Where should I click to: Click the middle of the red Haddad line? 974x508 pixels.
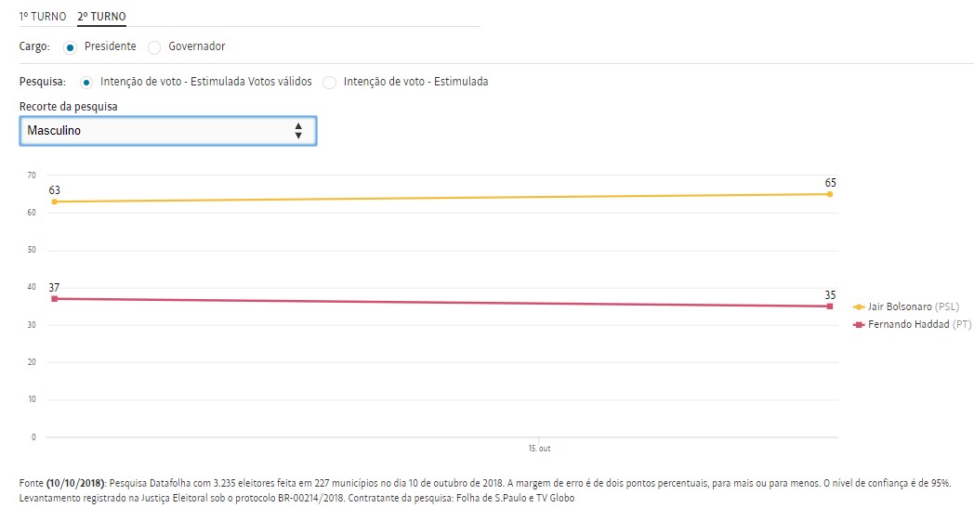pos(441,303)
